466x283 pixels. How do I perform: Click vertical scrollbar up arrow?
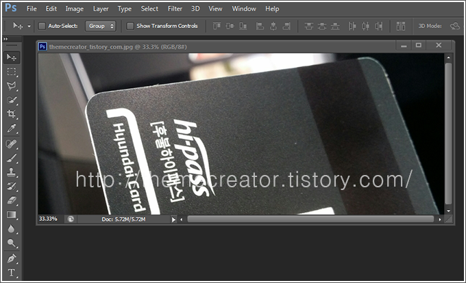448,57
